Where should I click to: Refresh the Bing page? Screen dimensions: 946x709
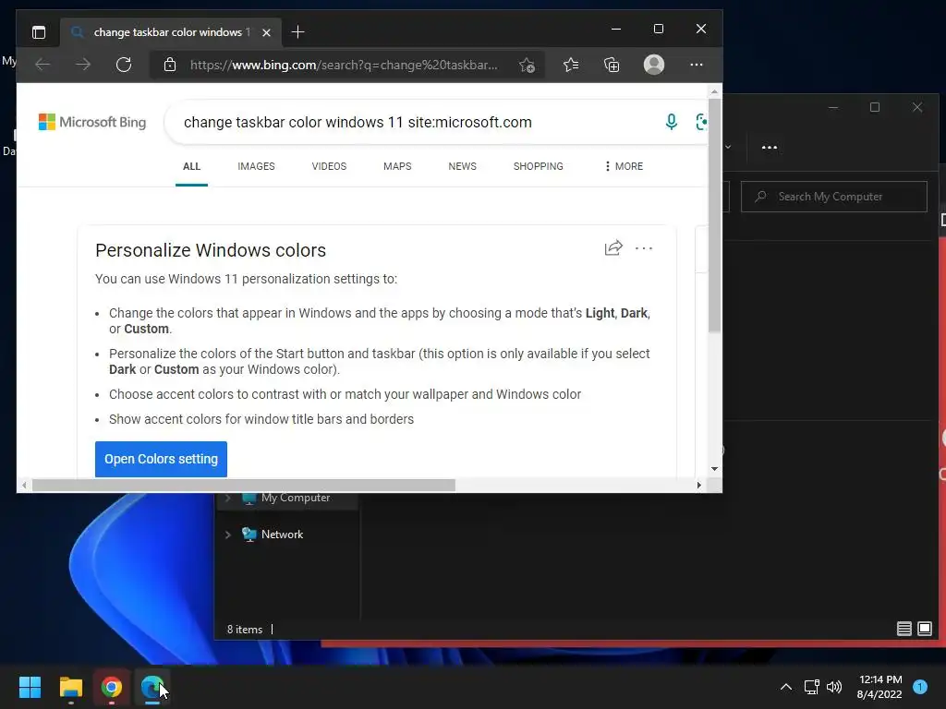(x=124, y=65)
